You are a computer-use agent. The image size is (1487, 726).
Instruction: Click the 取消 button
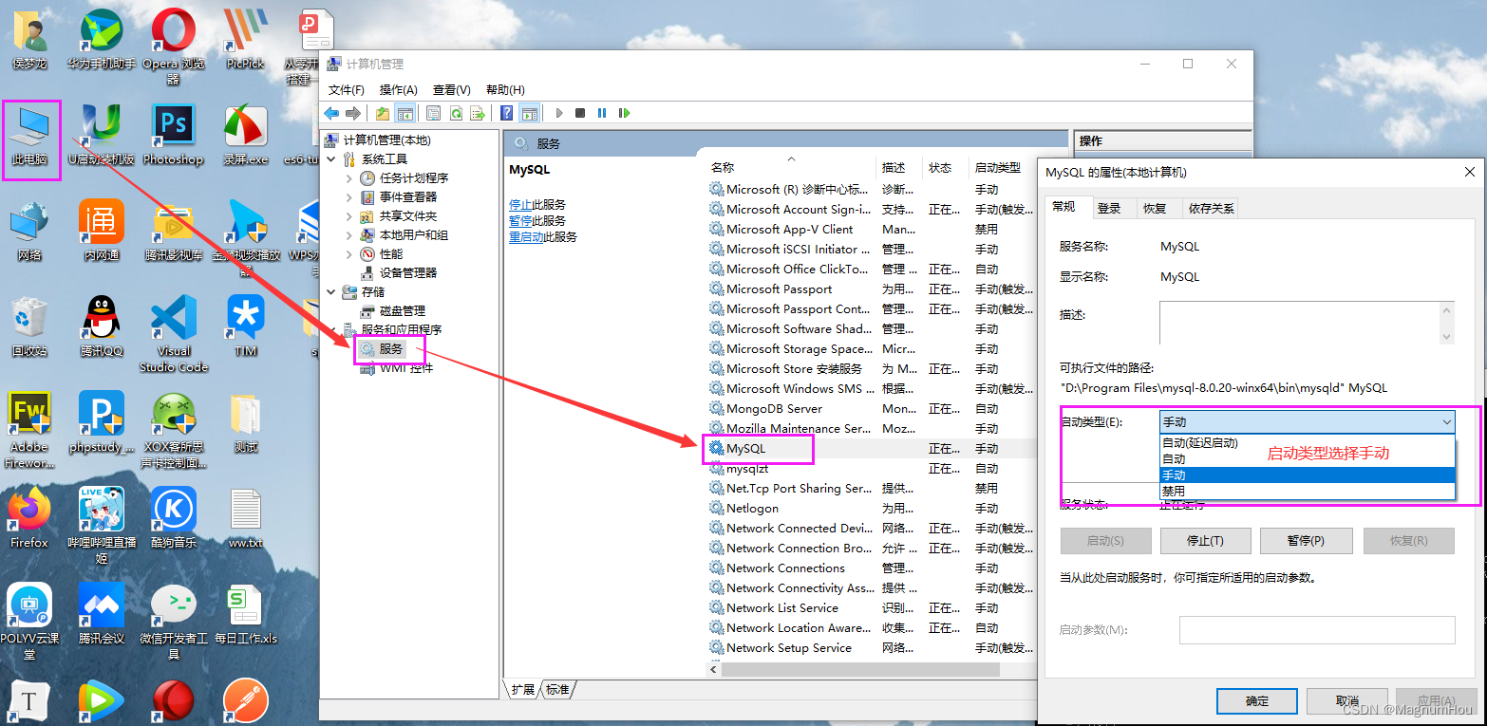point(1347,701)
